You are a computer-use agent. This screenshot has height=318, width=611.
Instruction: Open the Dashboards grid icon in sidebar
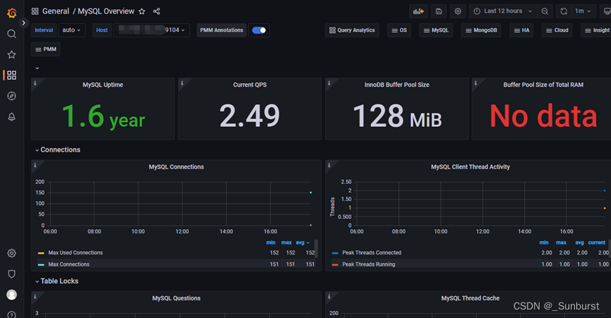pos(12,75)
